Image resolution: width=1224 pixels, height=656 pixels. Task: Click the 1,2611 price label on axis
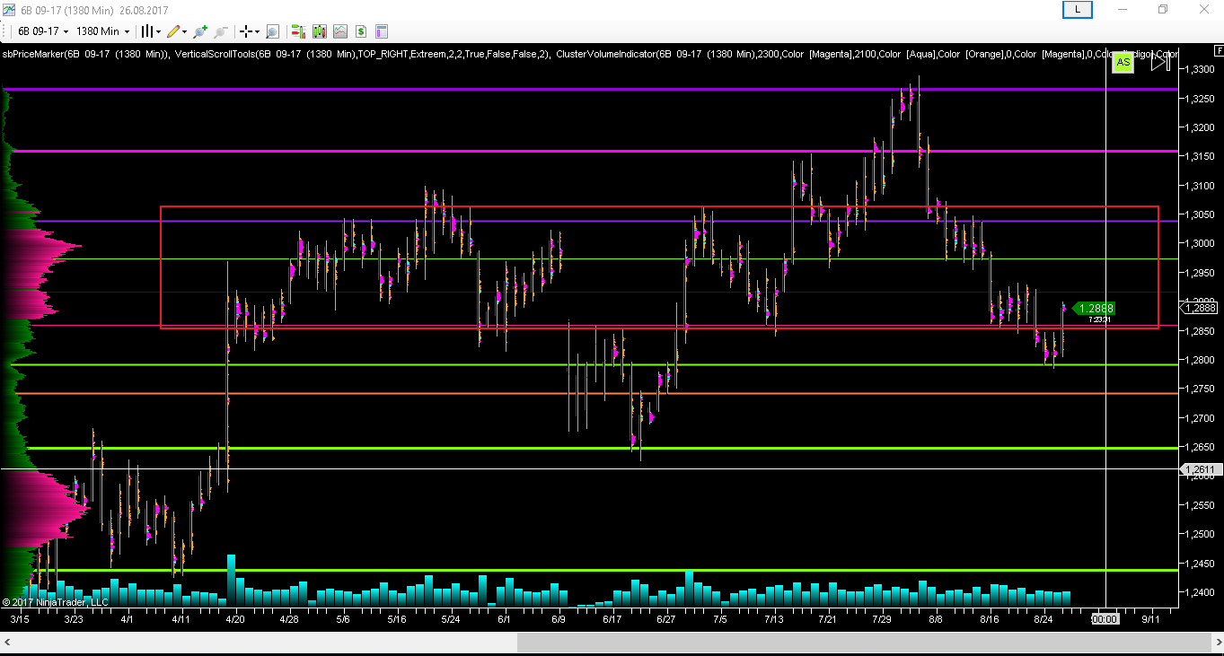point(1200,469)
